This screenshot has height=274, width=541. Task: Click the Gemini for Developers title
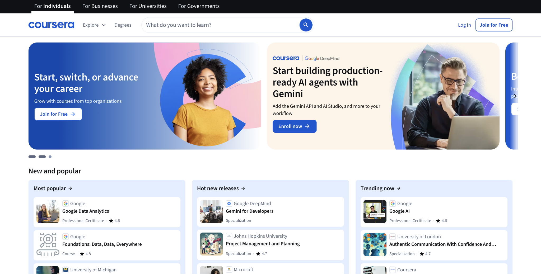tap(250, 211)
